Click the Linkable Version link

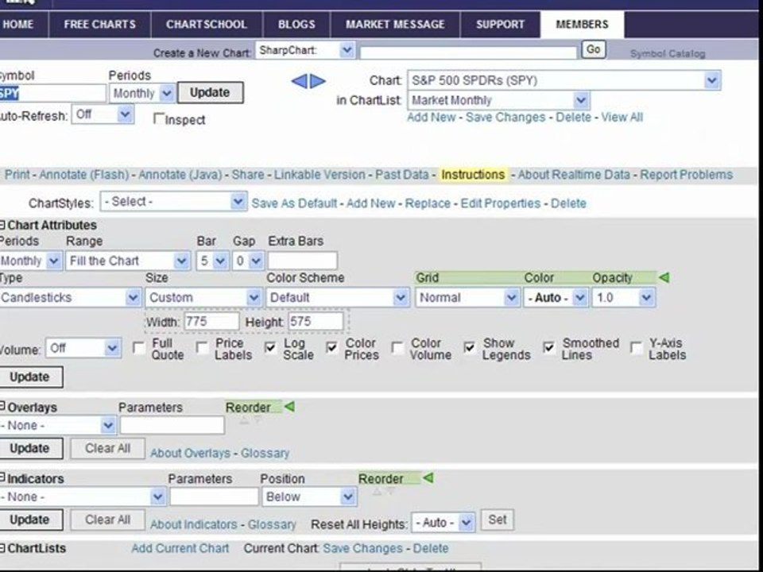320,175
